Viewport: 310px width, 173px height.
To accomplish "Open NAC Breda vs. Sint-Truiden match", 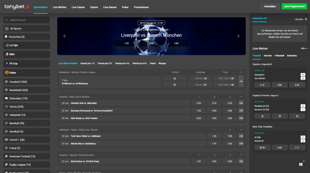I will coord(84,118).
